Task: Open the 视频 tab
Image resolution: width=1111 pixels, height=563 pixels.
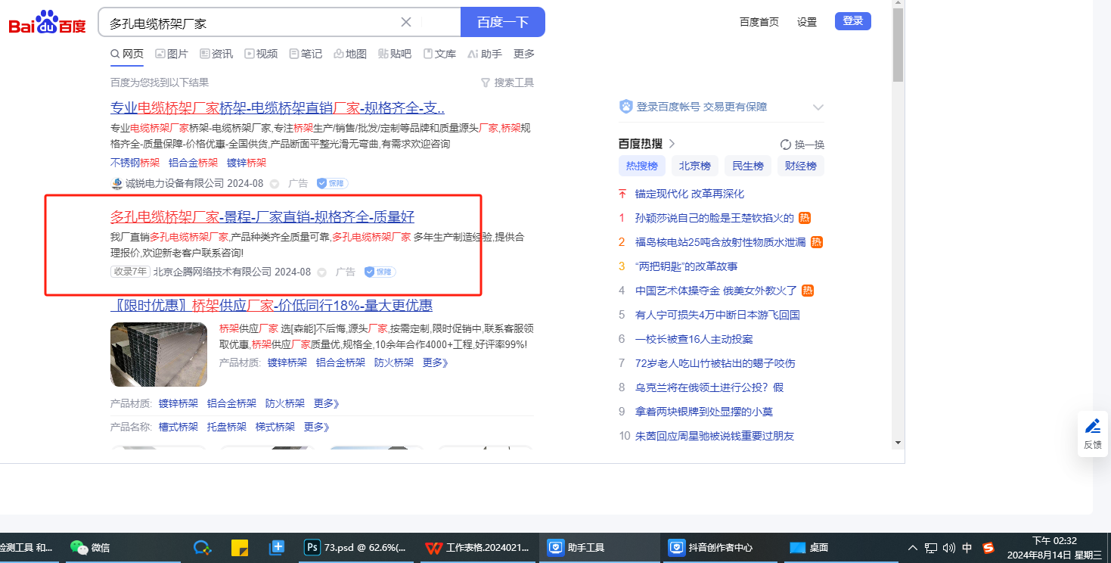Action: pyautogui.click(x=261, y=54)
